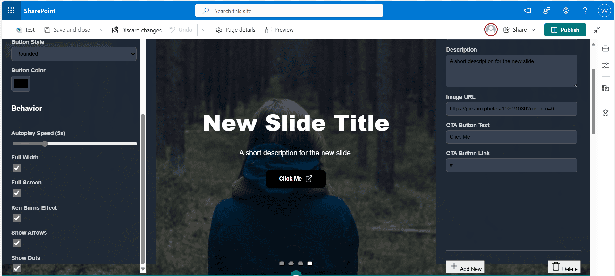This screenshot has width=615, height=276.
Task: Open the Button Color black swatch
Action: pos(21,84)
